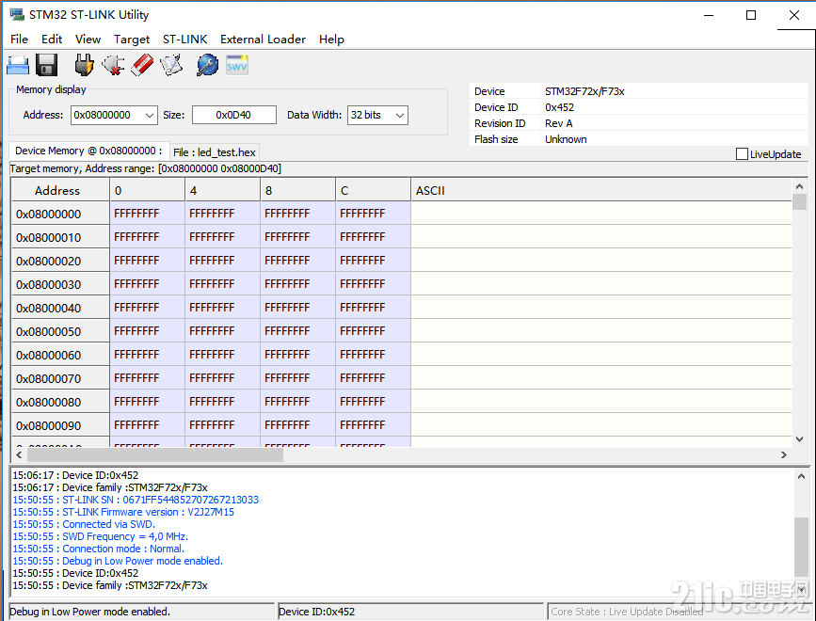
Task: Click the STM32 ST-LINK Utility title icon
Action: (17, 14)
